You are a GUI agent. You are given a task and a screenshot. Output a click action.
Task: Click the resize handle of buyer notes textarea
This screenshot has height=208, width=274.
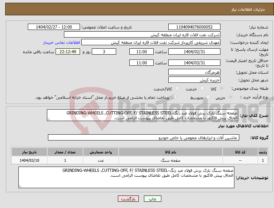tap(20, 186)
